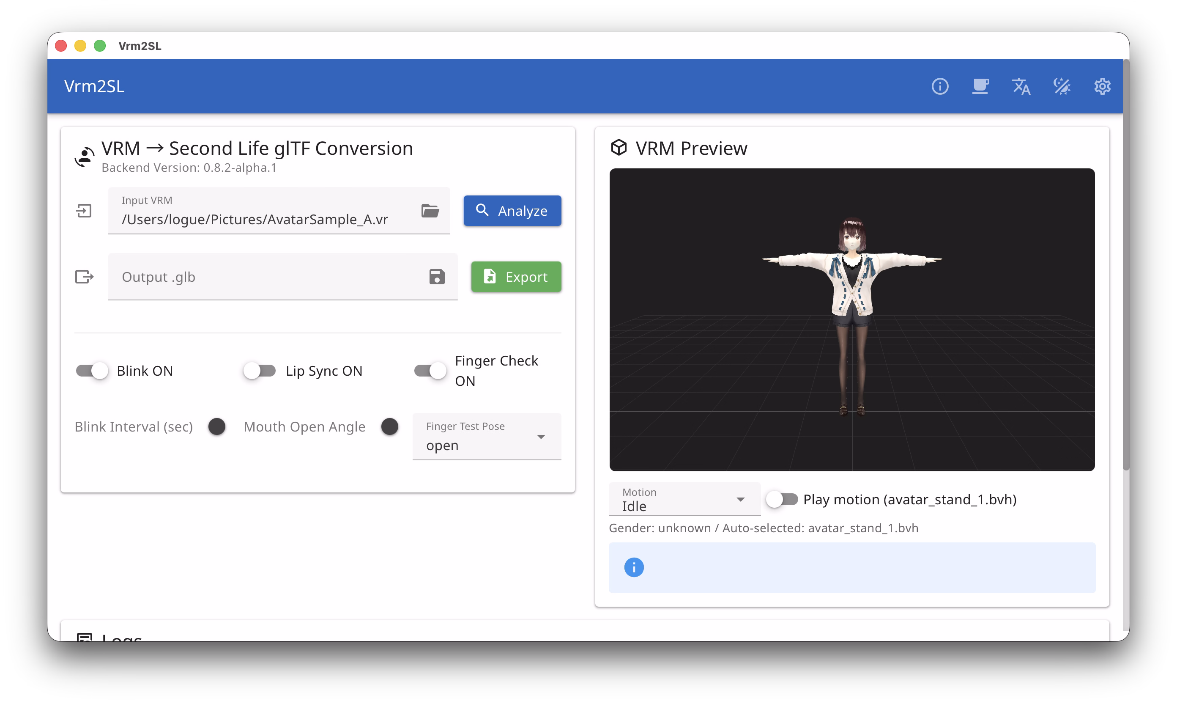Open the Finger Test Pose dropdown

point(487,437)
